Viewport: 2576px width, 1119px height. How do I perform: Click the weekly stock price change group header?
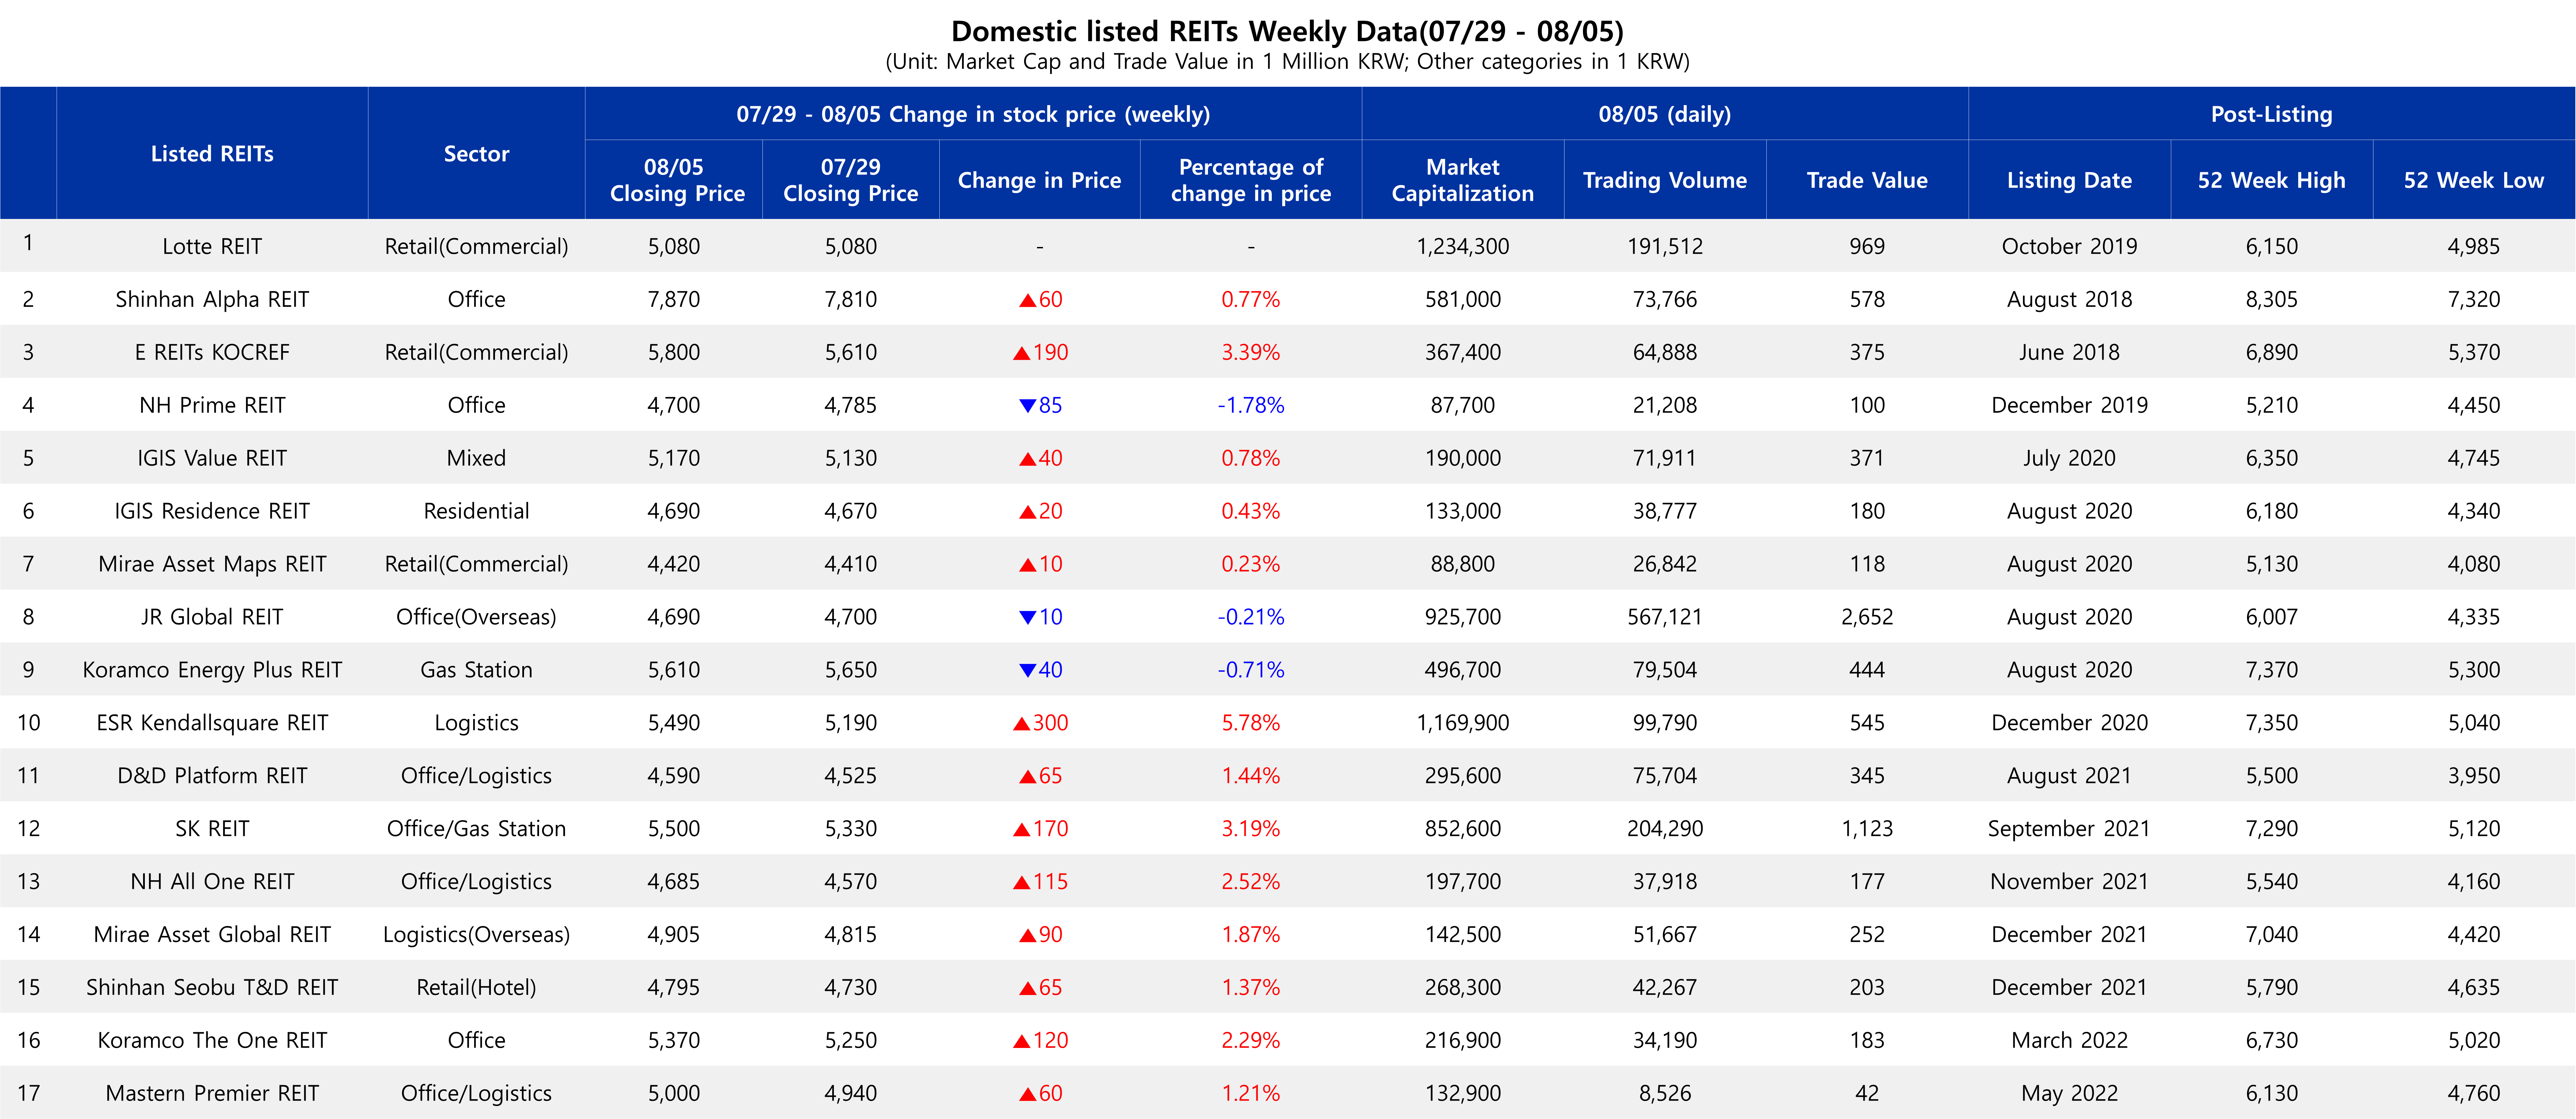[x=973, y=114]
